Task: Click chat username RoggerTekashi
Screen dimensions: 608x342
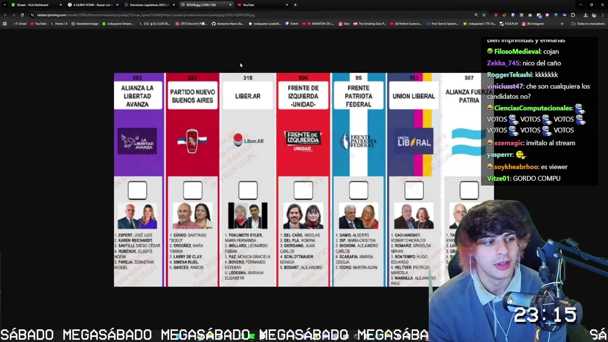Action: (510, 75)
